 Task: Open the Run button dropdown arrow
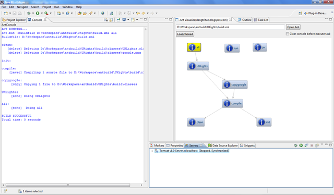tap(42, 13)
